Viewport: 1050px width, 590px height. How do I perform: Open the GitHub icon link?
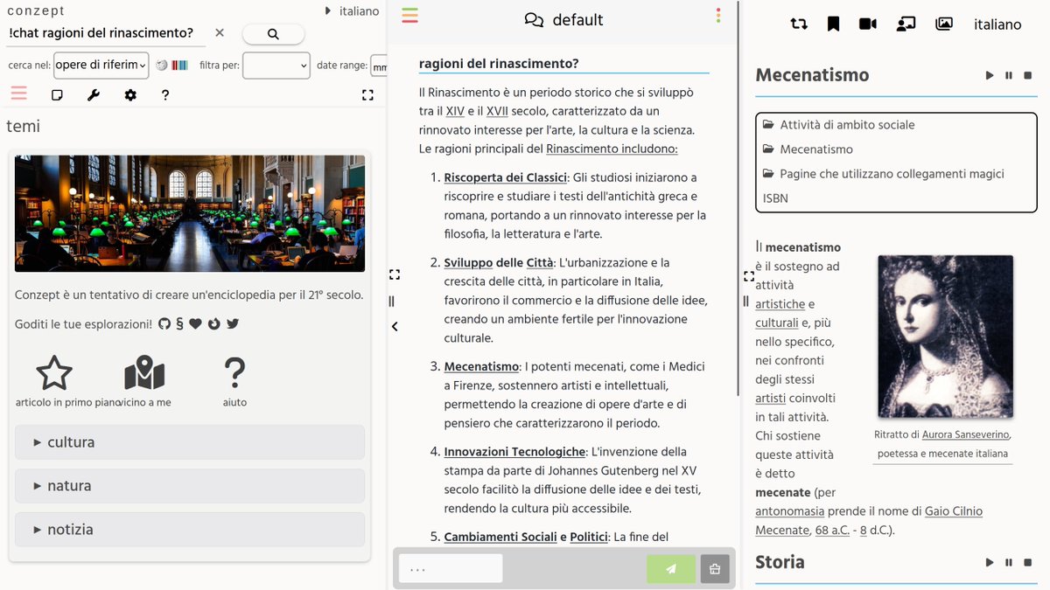pyautogui.click(x=164, y=323)
